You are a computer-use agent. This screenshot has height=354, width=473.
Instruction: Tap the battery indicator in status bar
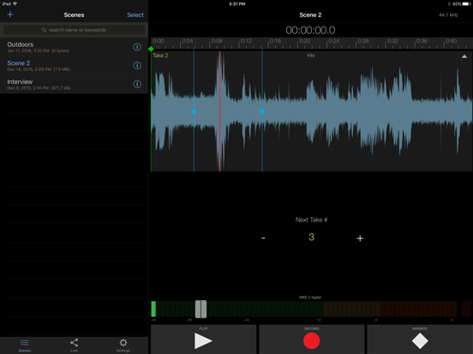[466, 4]
